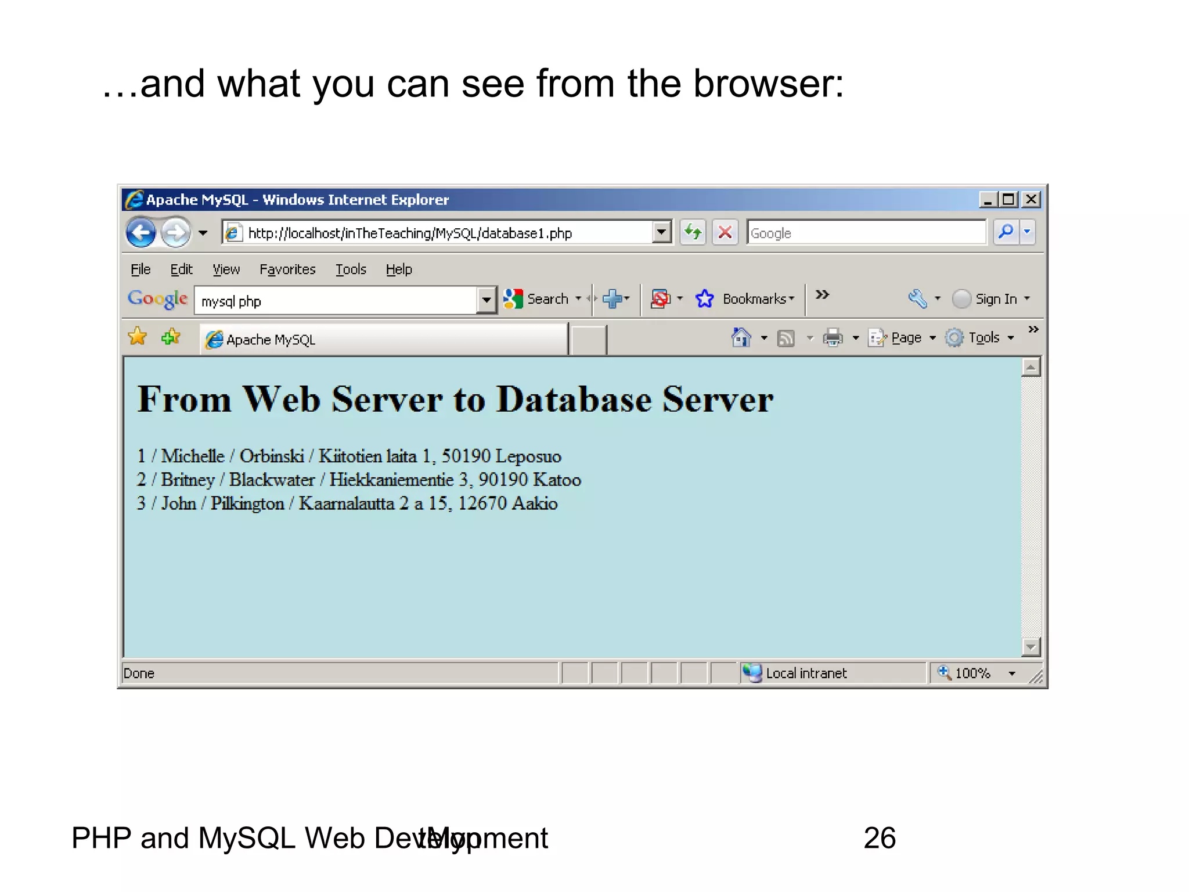This screenshot has height=892, width=1189.
Task: Expand Google toolbar overflow chevron
Action: coord(822,294)
